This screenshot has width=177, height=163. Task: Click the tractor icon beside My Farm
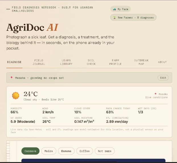pos(114,9)
